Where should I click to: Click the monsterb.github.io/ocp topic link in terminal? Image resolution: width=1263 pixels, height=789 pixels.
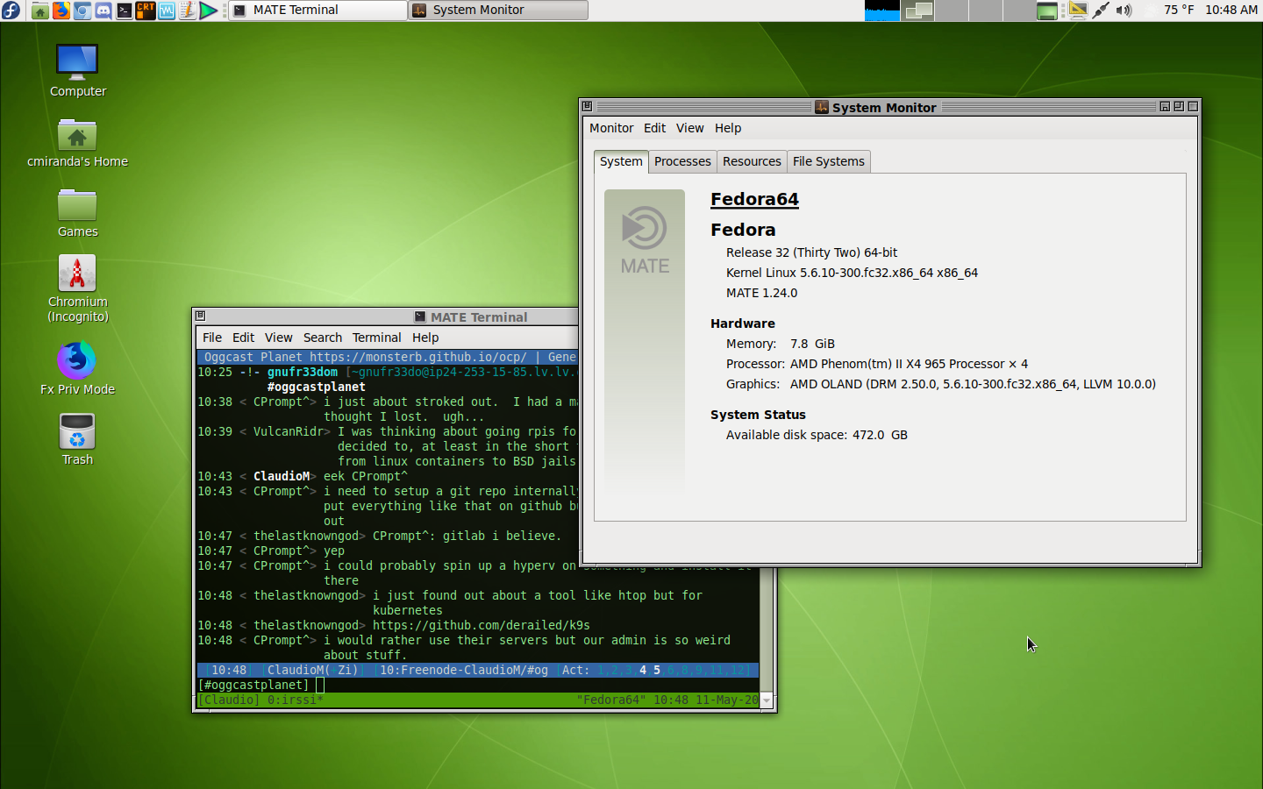click(418, 357)
